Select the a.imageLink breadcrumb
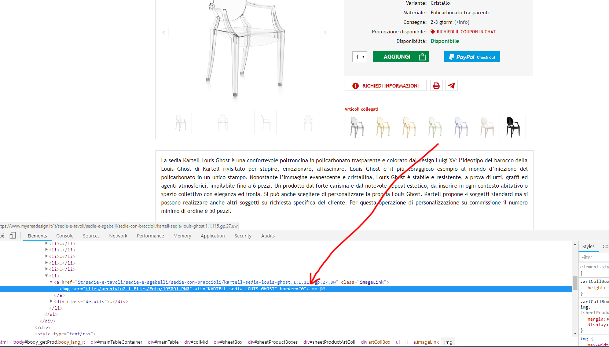 click(426, 342)
